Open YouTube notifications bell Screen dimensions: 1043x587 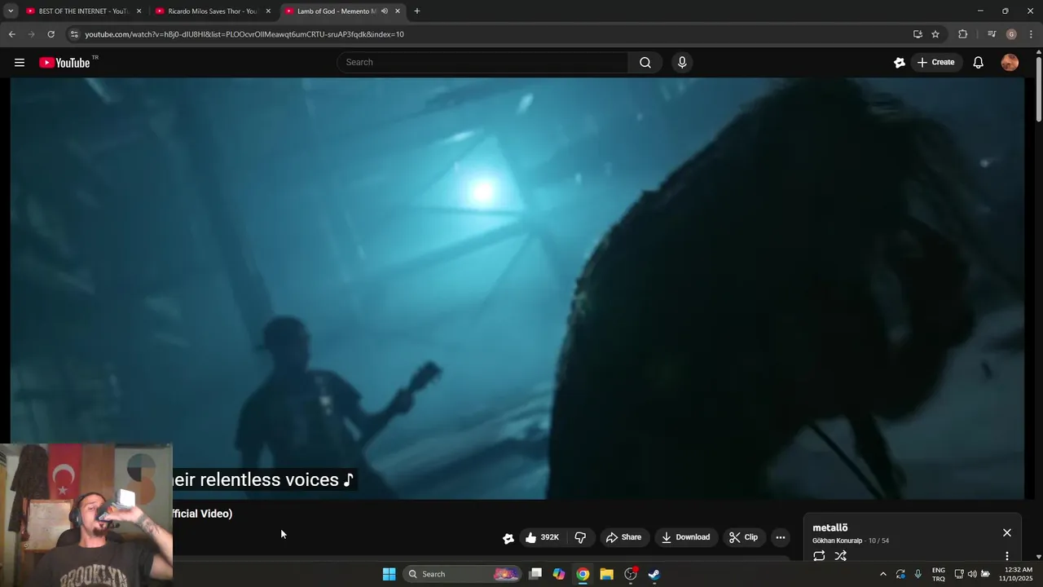coord(979,63)
